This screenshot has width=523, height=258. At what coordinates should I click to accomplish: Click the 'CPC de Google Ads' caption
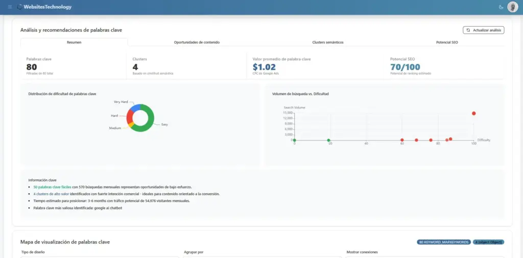click(266, 74)
